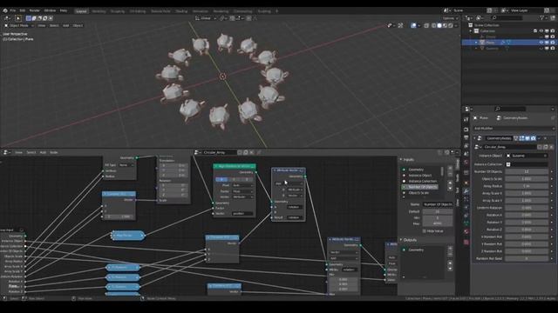558x313 pixels.
Task: Toggle the Hide Value checkbox
Action: tap(425, 231)
